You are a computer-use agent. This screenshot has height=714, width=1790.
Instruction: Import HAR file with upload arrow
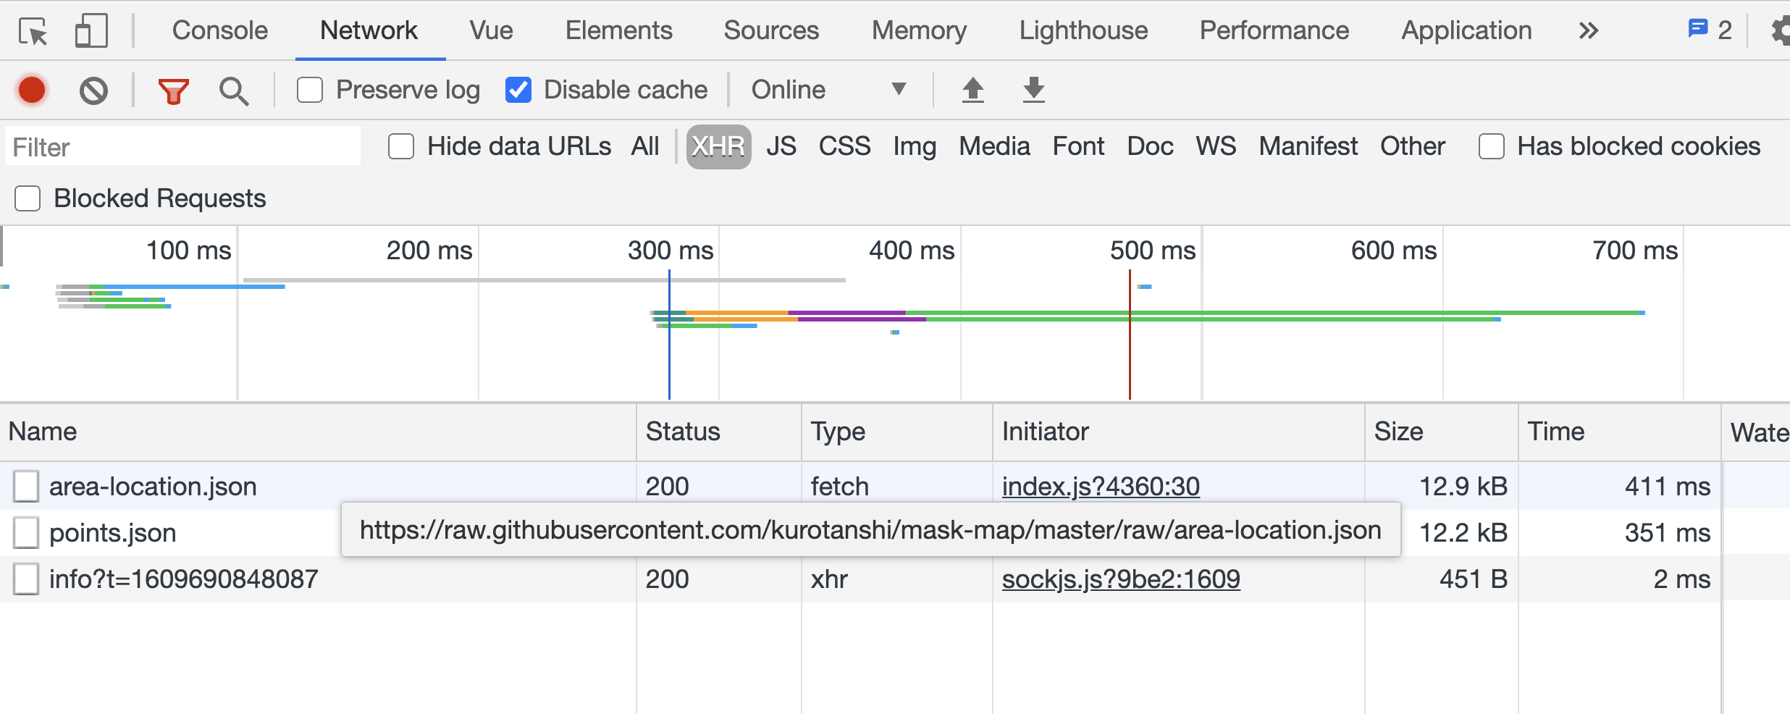click(972, 90)
